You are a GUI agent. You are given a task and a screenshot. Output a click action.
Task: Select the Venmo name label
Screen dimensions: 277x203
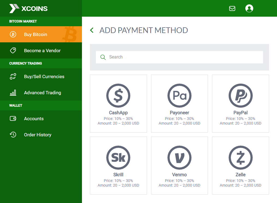pyautogui.click(x=179, y=175)
